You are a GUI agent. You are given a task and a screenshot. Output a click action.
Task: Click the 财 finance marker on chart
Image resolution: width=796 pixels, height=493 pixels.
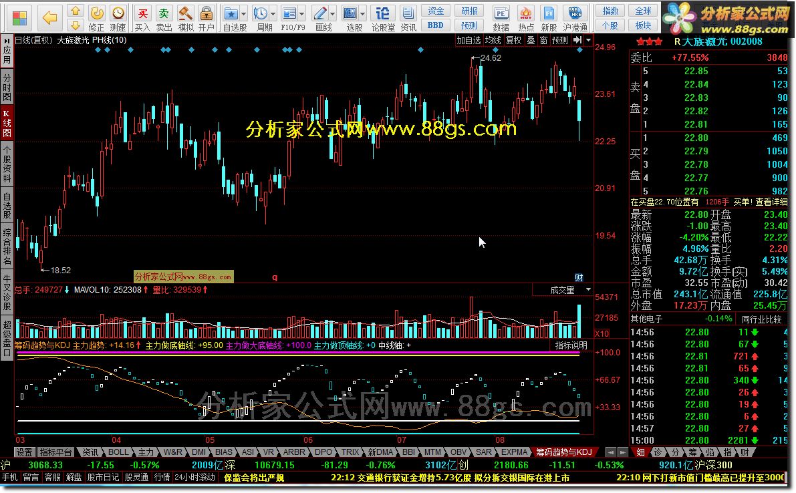tap(579, 277)
